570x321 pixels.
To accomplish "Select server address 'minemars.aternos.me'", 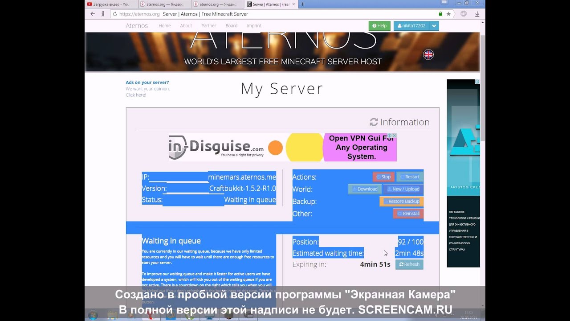I will click(242, 177).
